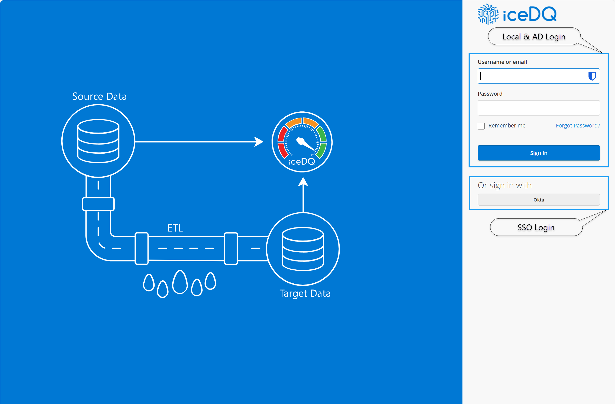The width and height of the screenshot is (615, 404).
Task: Click the iceDQ gauge icon in diagram
Action: pyautogui.click(x=302, y=142)
